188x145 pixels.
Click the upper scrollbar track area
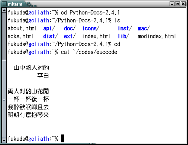click(x=4, y=36)
